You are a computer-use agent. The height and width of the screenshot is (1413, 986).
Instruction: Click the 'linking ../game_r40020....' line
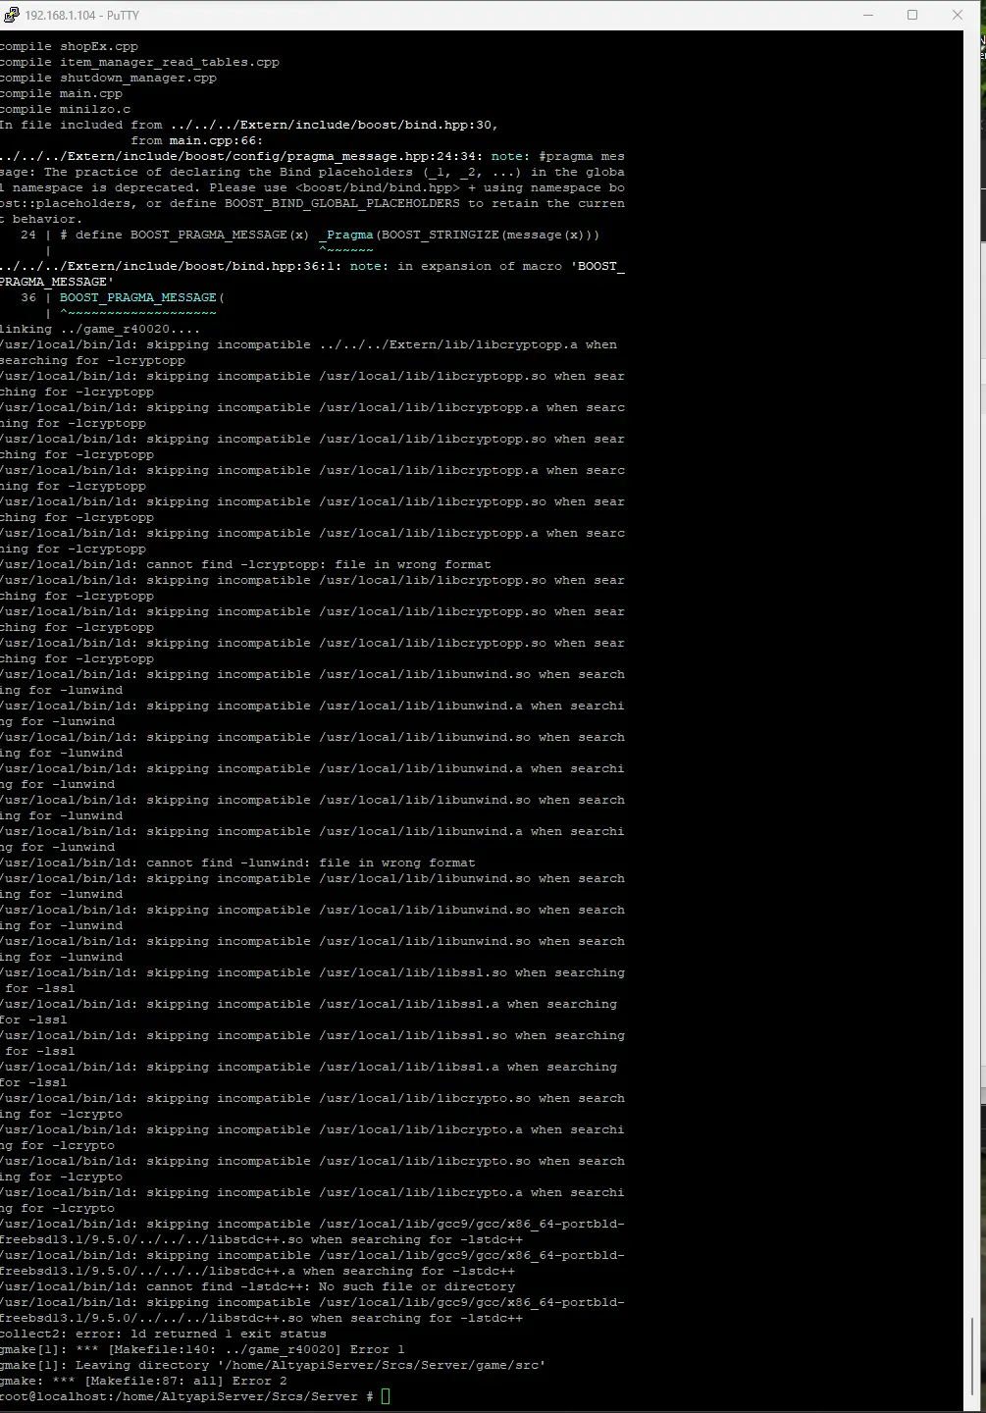tap(100, 329)
